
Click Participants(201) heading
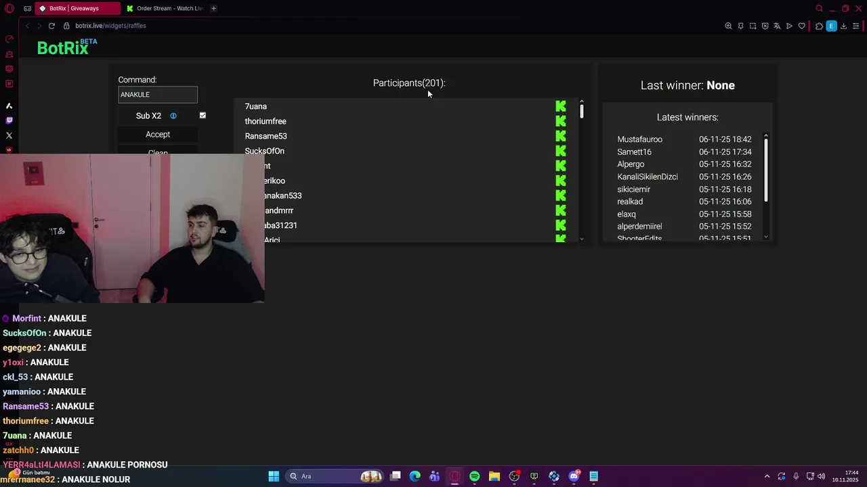pyautogui.click(x=409, y=83)
